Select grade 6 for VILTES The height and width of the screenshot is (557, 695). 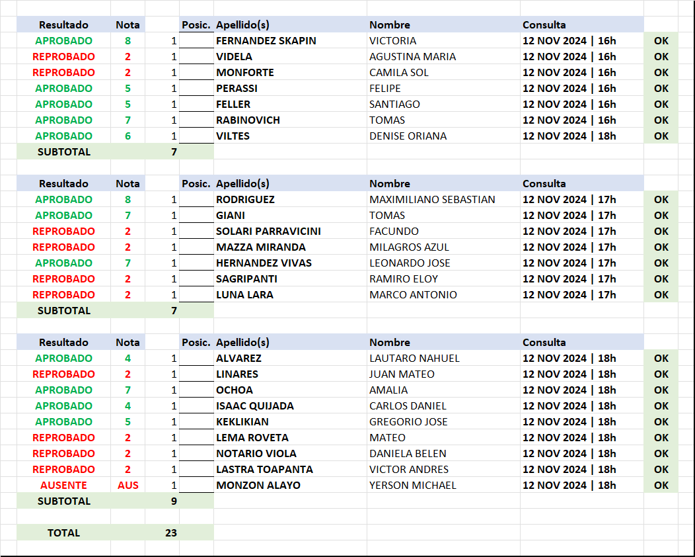(128, 136)
